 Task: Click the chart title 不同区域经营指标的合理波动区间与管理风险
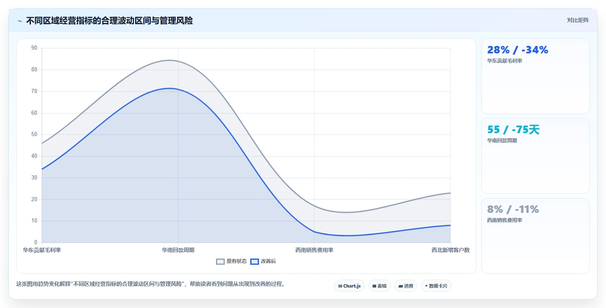[109, 21]
